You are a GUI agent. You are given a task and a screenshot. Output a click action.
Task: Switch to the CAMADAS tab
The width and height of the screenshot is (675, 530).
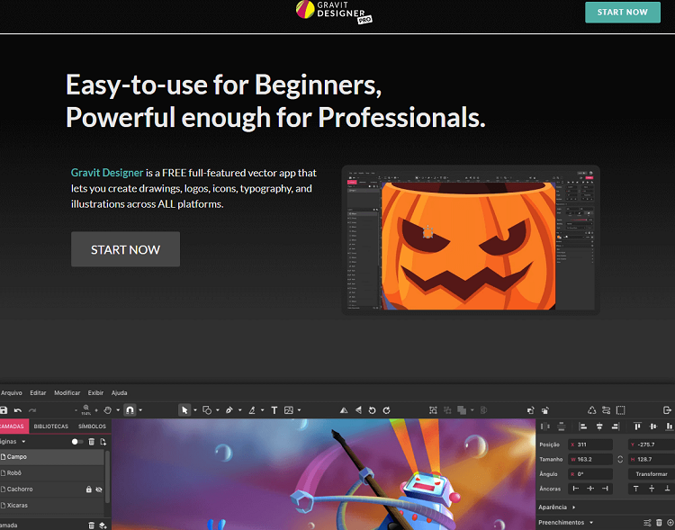[x=13, y=427]
